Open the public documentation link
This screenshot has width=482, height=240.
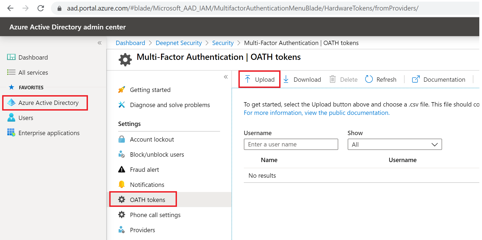click(317, 113)
